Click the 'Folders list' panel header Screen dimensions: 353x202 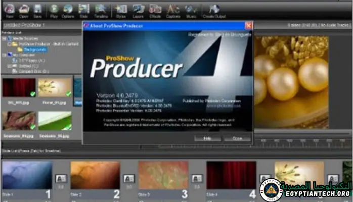click(12, 33)
